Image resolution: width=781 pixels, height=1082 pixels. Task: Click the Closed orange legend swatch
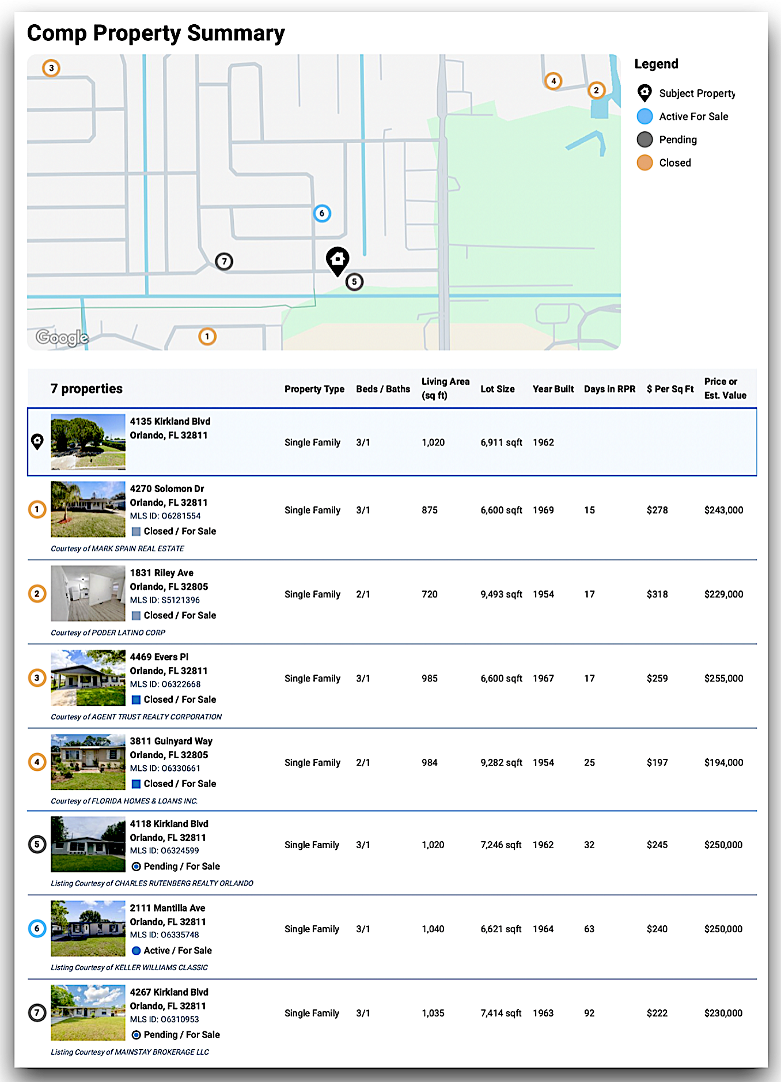point(644,163)
